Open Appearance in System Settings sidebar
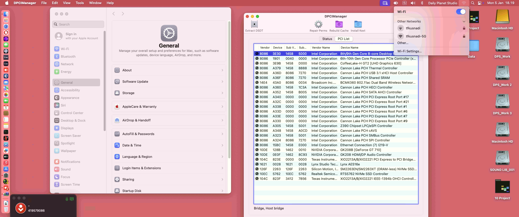Screen dimensions: 519x217 (x=76, y=98)
